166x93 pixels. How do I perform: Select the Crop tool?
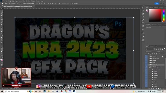click(2, 18)
